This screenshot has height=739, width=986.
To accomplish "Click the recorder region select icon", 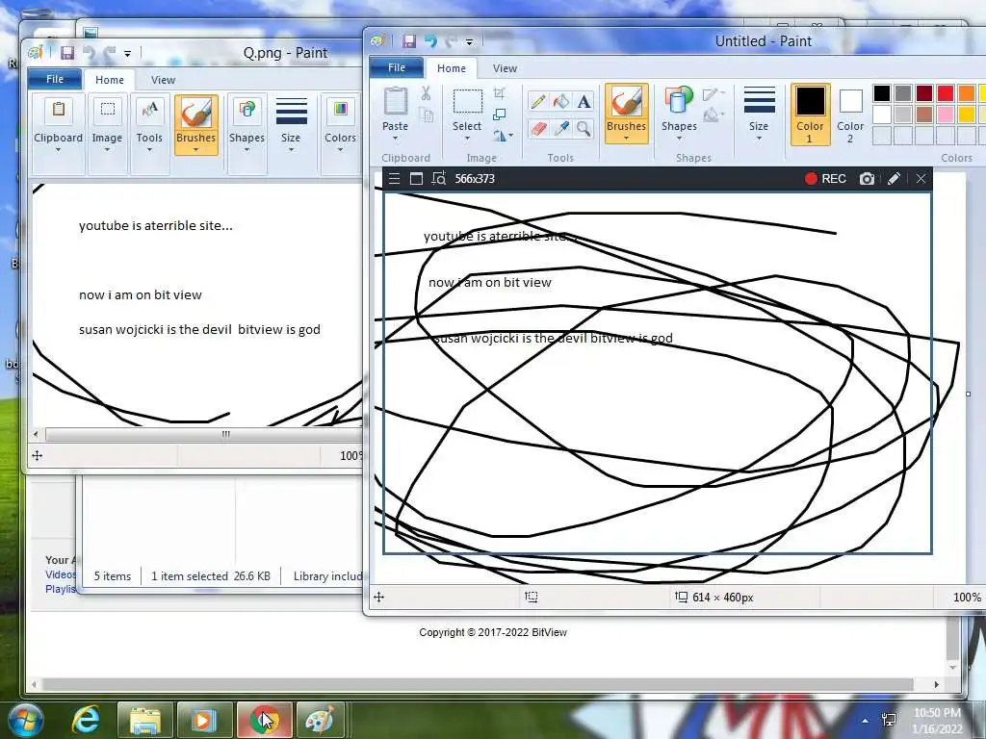I will [438, 178].
